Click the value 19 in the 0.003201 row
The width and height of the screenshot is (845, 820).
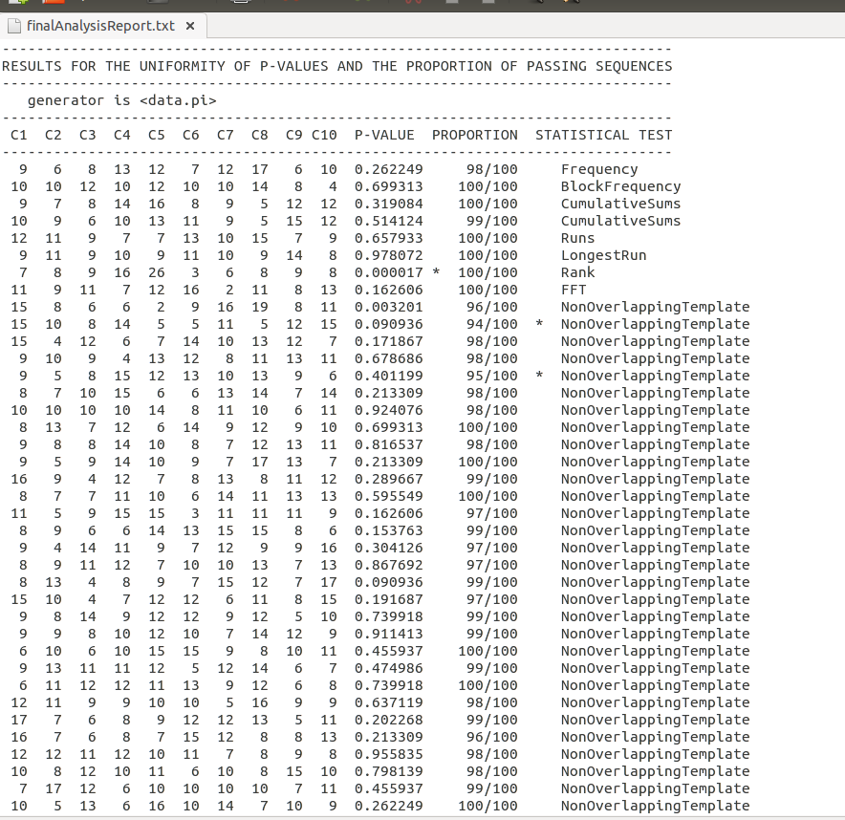pyautogui.click(x=260, y=307)
